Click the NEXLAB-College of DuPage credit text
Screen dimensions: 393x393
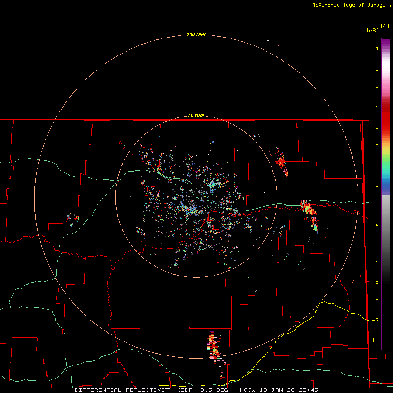349,5
